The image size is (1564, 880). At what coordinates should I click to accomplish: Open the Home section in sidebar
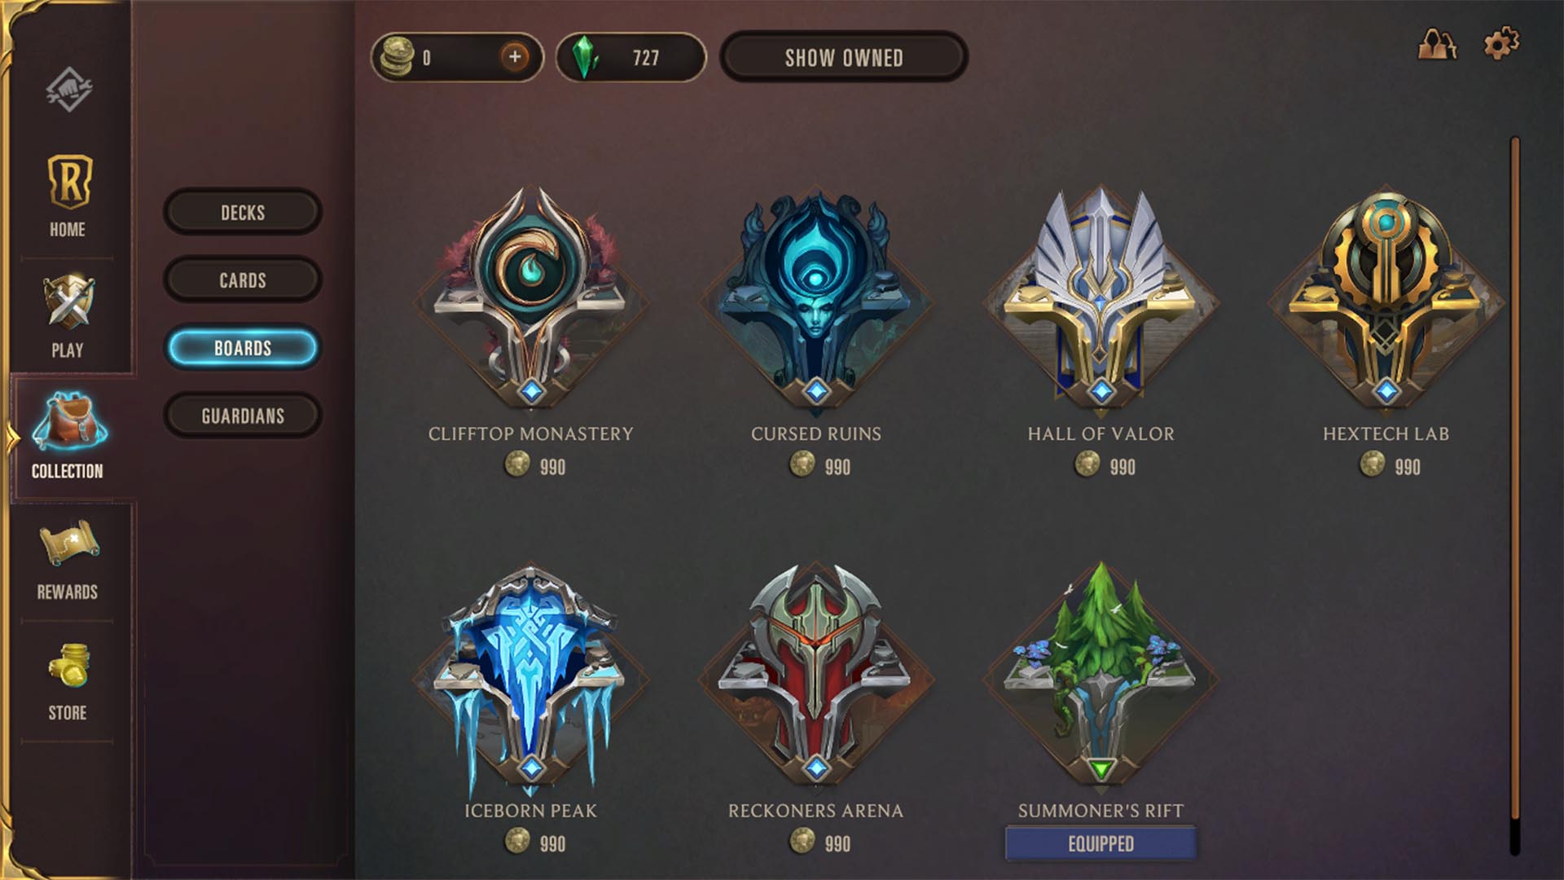coord(68,196)
